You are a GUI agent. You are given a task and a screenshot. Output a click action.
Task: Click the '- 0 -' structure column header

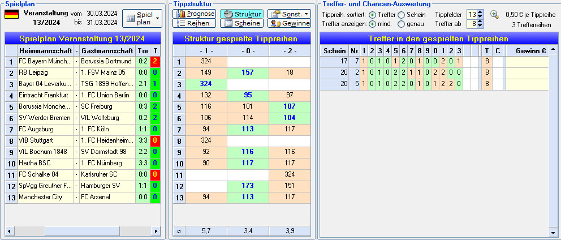(x=248, y=50)
